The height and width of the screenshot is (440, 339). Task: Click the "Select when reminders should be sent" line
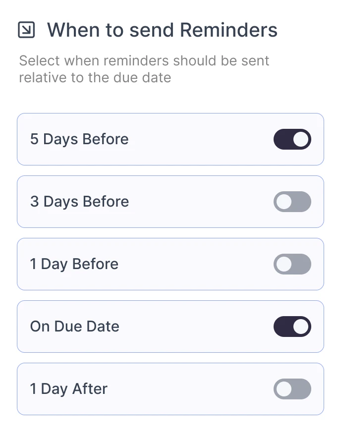[x=144, y=61]
